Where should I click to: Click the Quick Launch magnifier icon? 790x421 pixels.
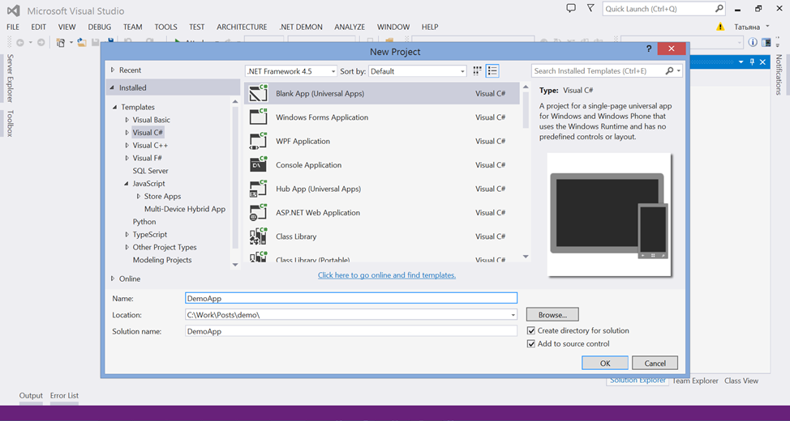pos(719,9)
